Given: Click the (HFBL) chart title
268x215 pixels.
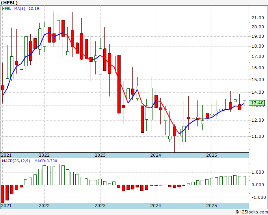Looking at the screenshot, I should coord(9,3).
